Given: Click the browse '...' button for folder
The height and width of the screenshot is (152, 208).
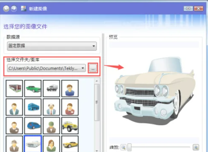Looking at the screenshot, I should pos(93,68).
